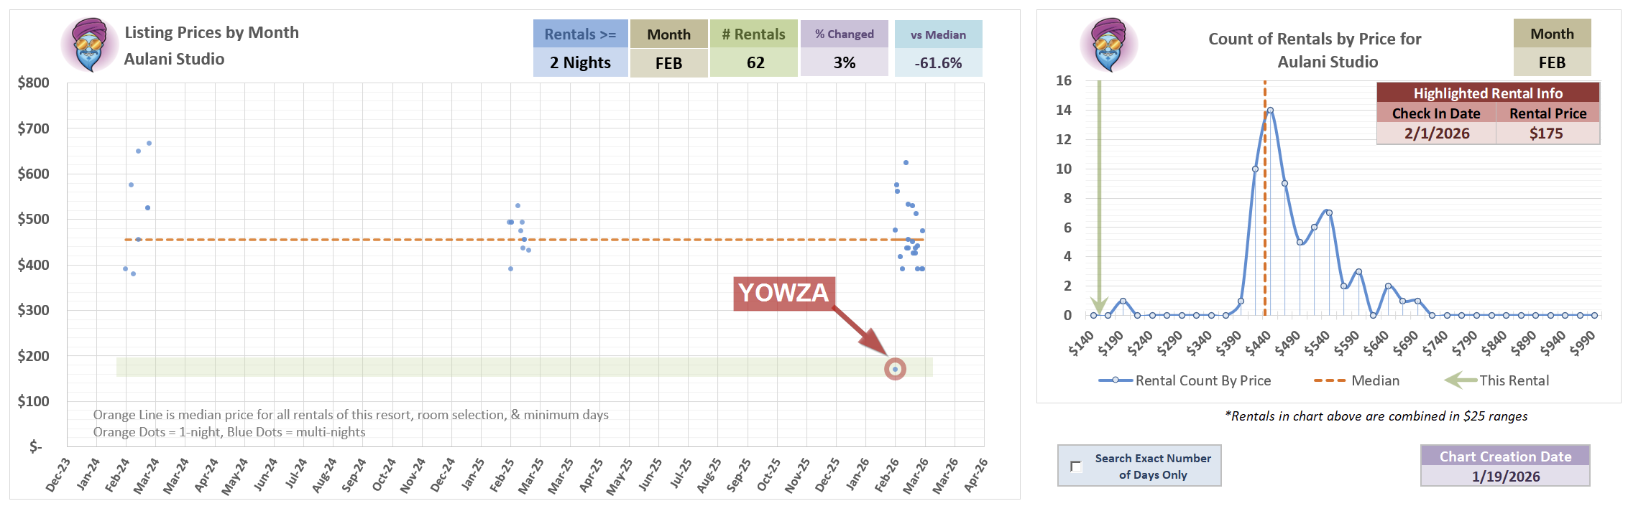Viewport: 1628px width, 506px height.
Task: Click the Highlighted Rental Info header
Action: tap(1488, 93)
